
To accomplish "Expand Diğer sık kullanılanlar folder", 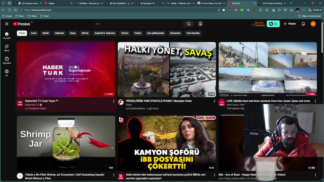I will 310,16.
